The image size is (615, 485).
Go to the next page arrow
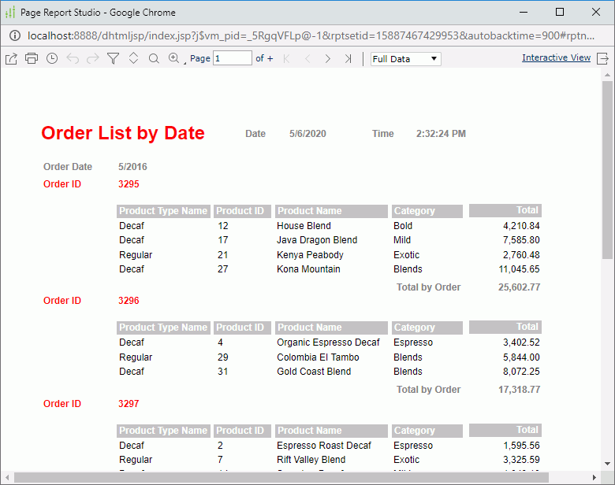point(328,59)
